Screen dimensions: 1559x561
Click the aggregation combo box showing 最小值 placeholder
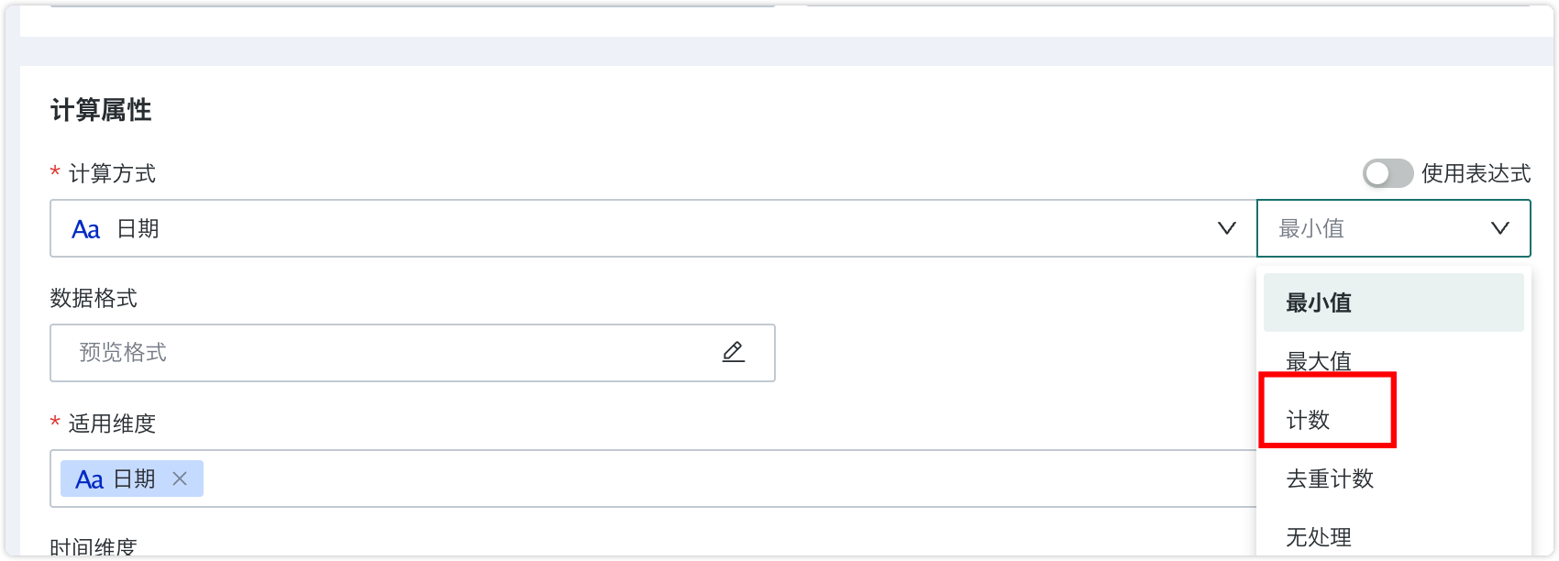point(1393,228)
